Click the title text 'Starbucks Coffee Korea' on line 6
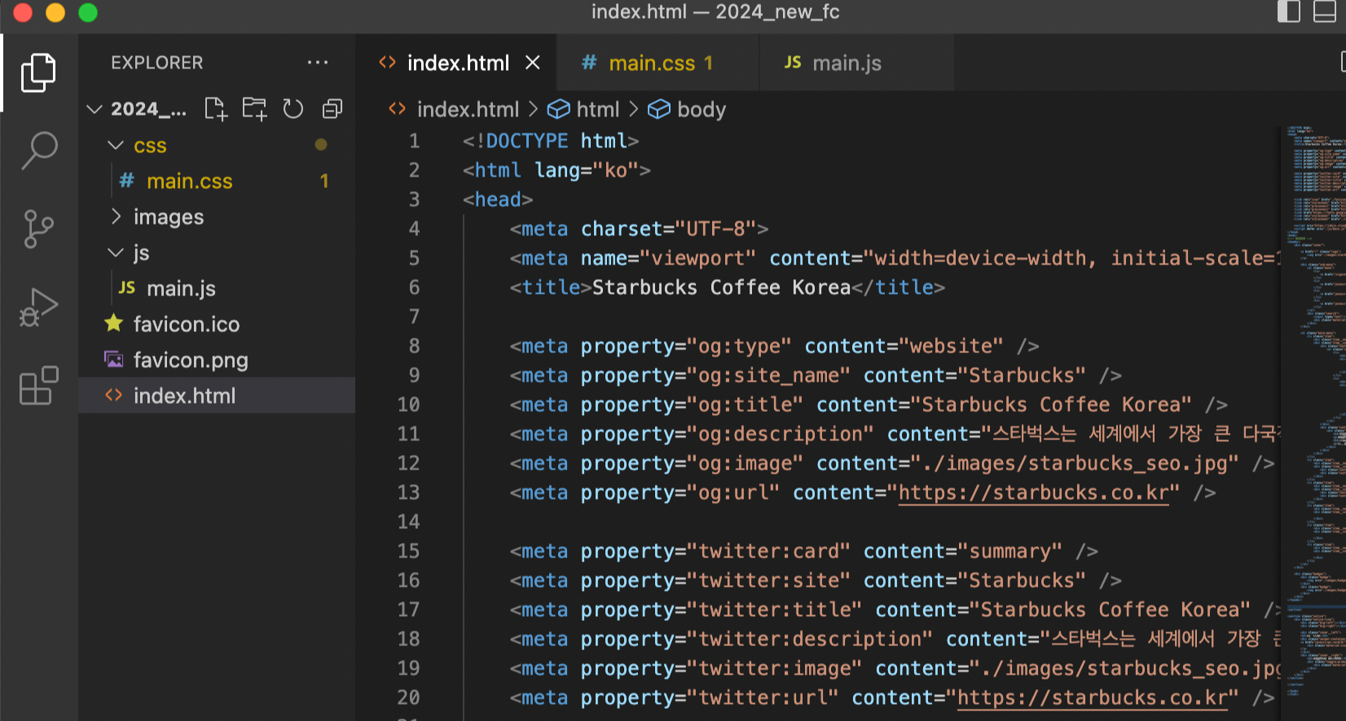The image size is (1346, 721). click(x=721, y=287)
